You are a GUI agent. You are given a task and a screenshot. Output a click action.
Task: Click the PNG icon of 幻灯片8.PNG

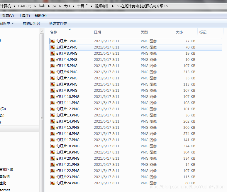[53, 84]
